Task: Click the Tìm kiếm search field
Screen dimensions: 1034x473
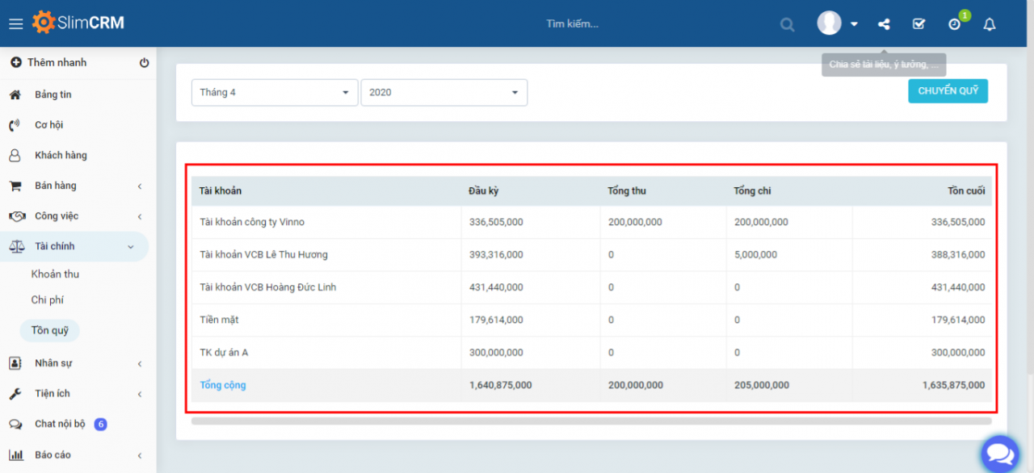Action: (572, 24)
